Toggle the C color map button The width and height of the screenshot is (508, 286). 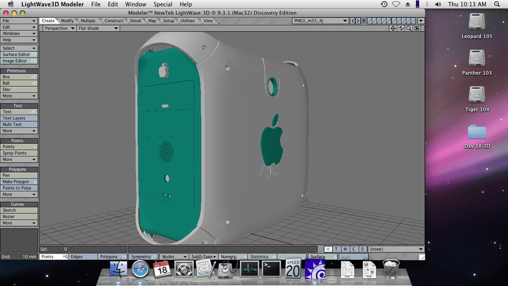pos(354,249)
